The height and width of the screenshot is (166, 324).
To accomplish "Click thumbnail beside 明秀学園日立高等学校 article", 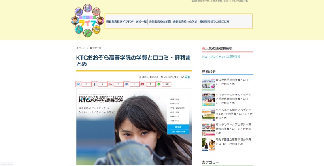I will click(x=209, y=145).
